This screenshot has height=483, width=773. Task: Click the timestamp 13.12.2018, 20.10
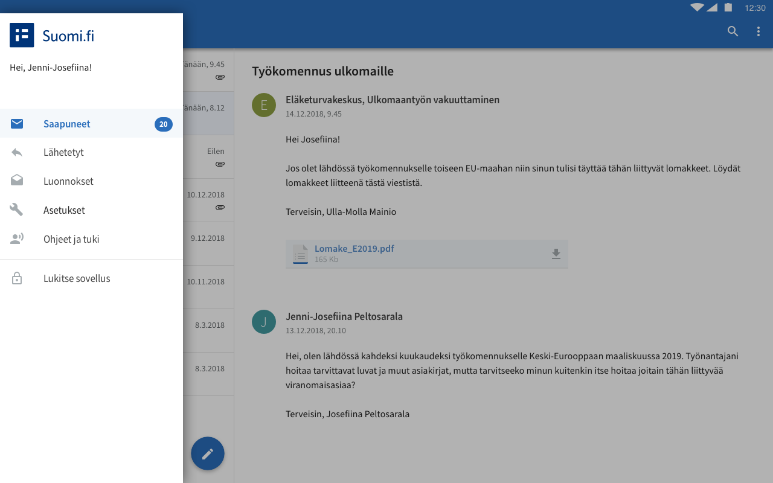(x=316, y=330)
